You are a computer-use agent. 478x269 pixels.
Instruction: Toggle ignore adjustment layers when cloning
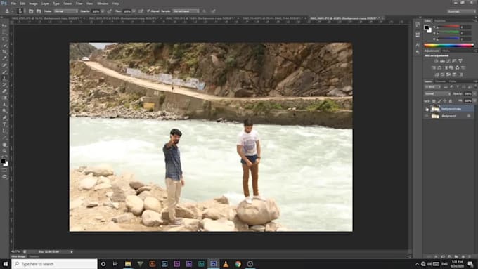205,11
